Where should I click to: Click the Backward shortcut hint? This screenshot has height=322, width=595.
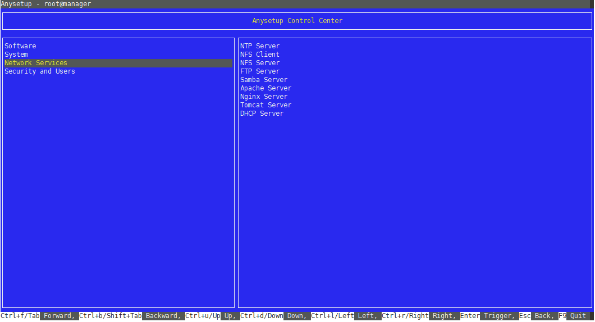[163, 316]
